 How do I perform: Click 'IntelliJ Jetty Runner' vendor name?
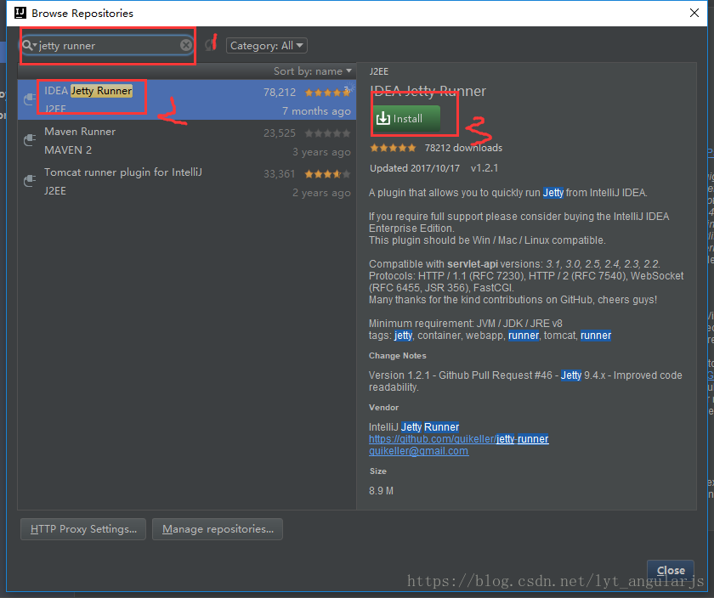point(414,427)
